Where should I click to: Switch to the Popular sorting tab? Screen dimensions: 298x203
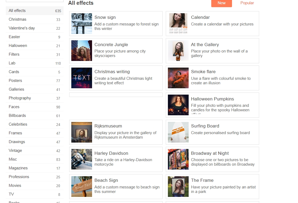point(247,3)
